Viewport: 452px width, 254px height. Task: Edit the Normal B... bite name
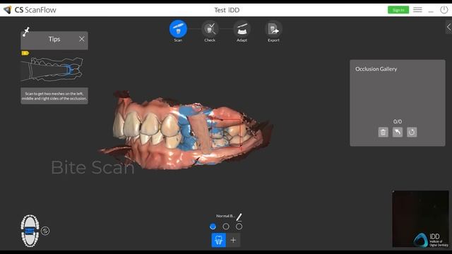click(239, 217)
